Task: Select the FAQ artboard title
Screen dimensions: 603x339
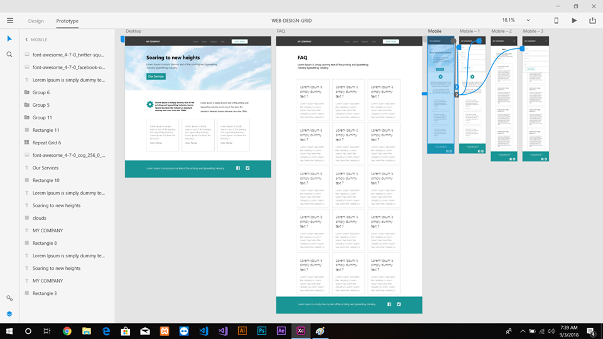Action: [280, 31]
